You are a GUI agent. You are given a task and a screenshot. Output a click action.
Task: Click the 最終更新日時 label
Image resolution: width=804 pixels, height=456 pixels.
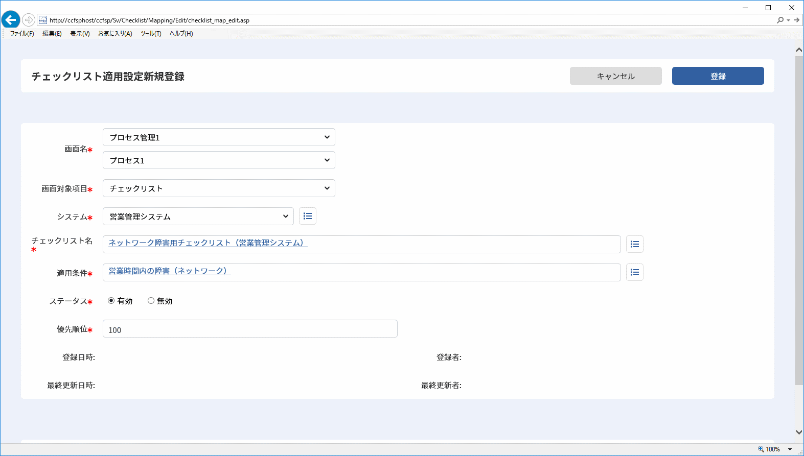coord(71,386)
